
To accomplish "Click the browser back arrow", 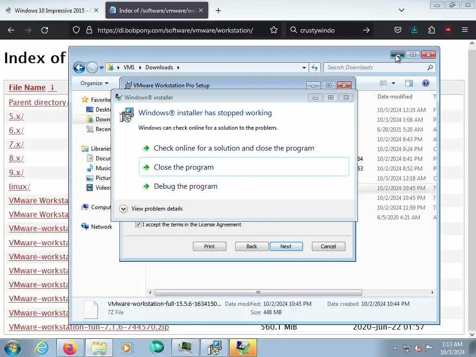I will point(11,30).
